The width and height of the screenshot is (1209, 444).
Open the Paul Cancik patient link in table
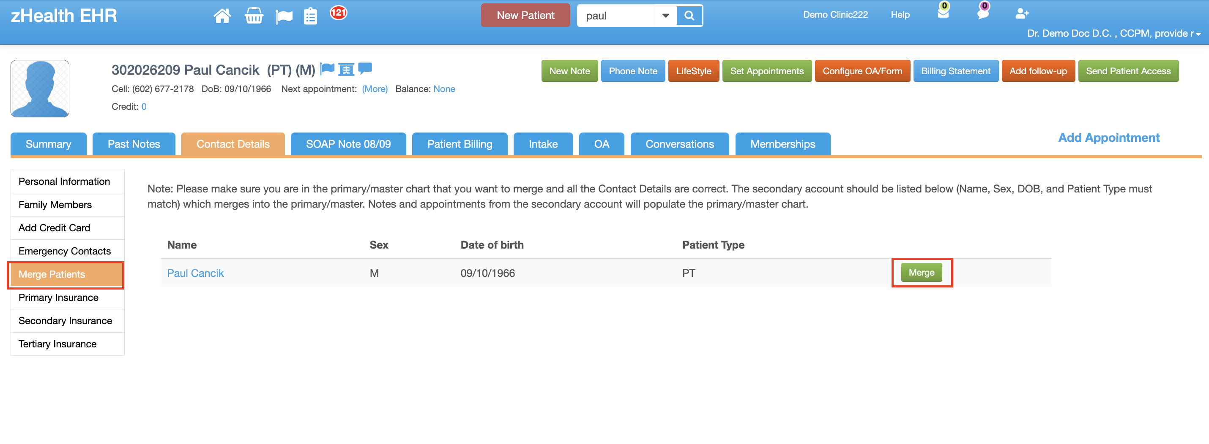[195, 273]
